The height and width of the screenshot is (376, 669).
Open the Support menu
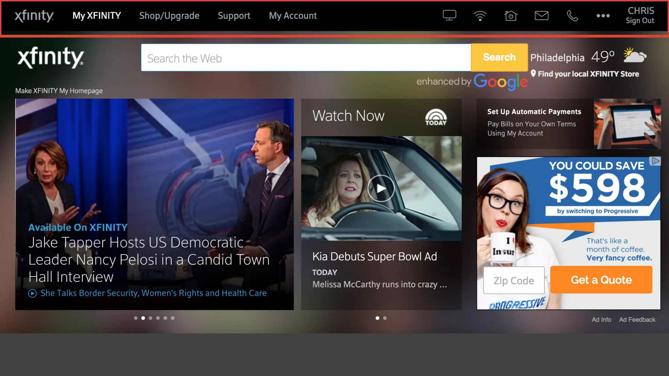pos(234,15)
